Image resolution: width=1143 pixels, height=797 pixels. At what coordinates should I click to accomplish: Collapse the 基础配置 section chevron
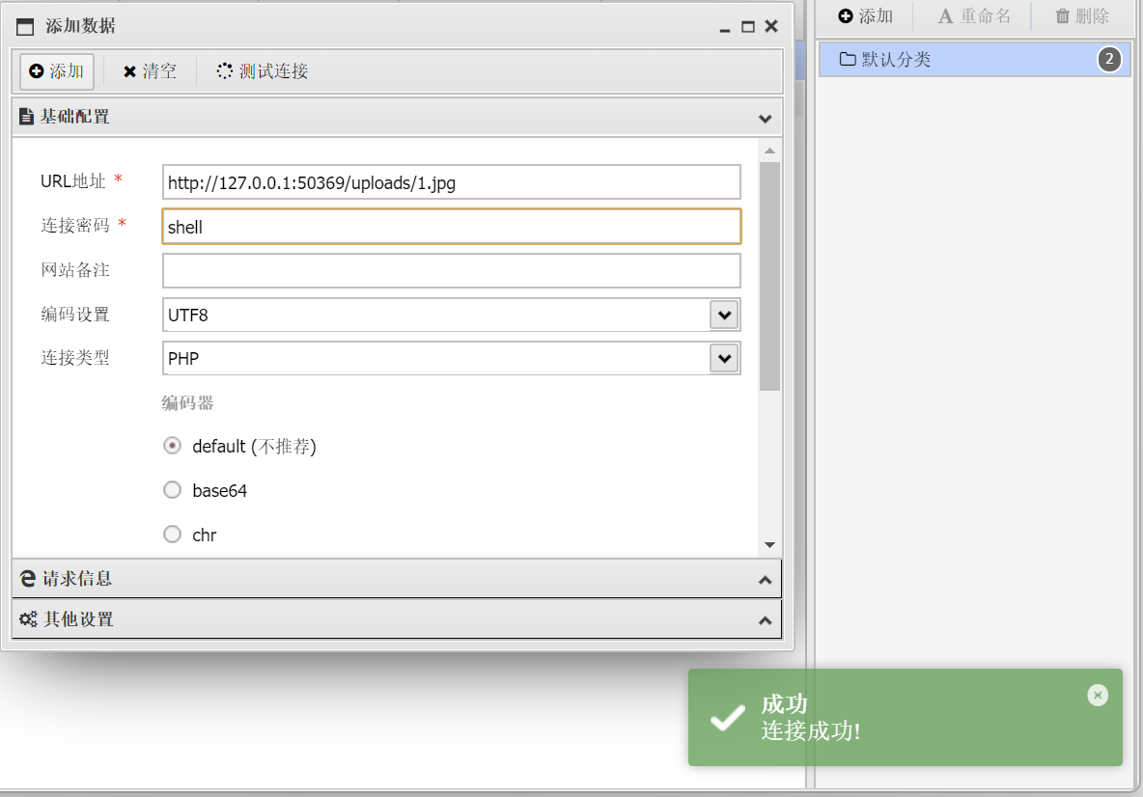tap(765, 118)
